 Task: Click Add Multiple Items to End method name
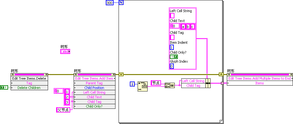[x=260, y=78]
